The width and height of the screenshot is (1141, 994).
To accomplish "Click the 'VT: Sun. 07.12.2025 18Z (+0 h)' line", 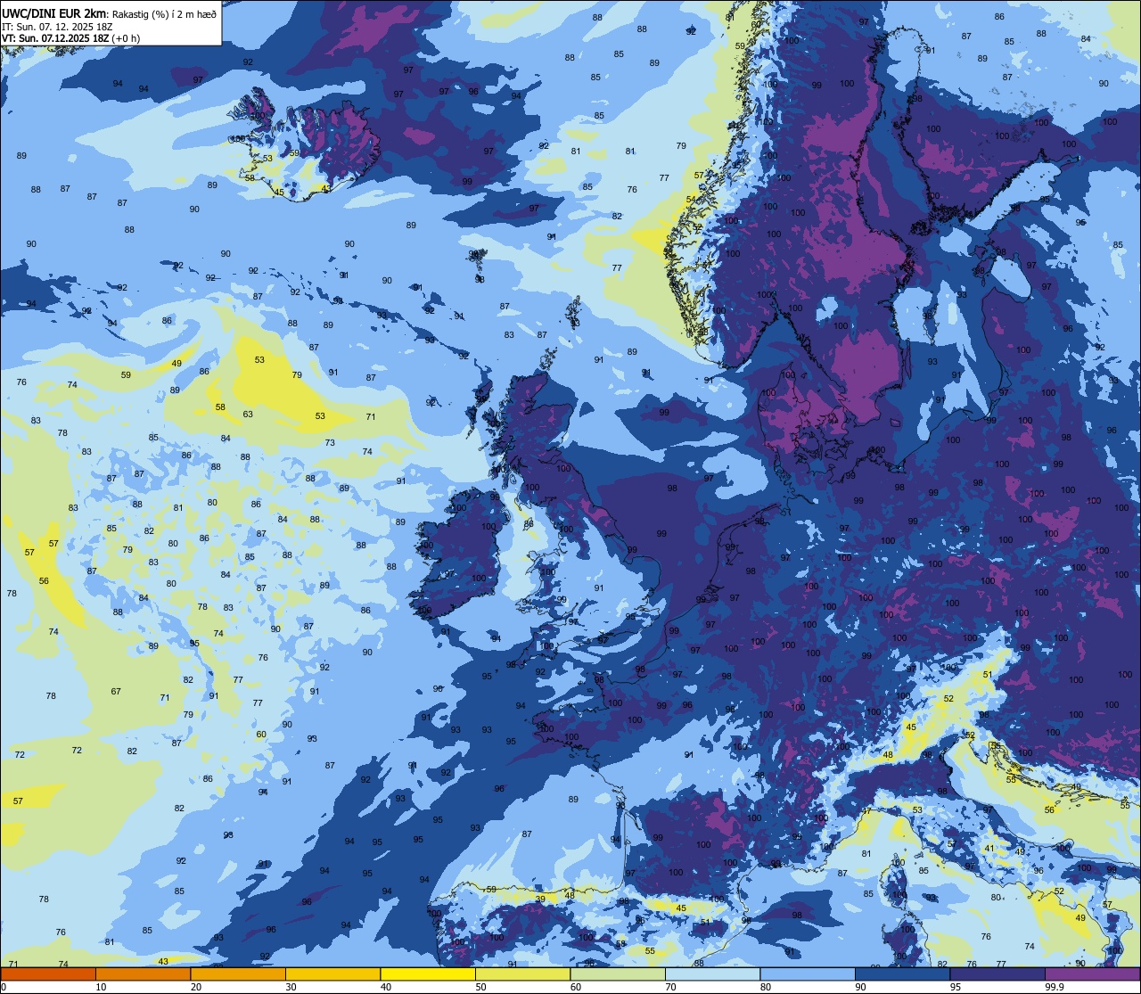I will point(70,38).
